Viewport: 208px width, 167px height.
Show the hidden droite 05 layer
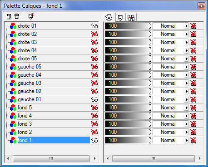click(94, 59)
